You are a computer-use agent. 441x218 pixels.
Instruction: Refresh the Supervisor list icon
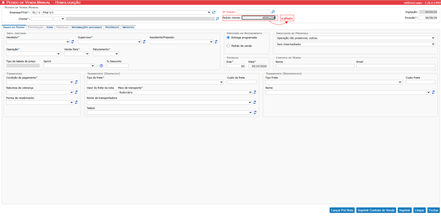144,42
